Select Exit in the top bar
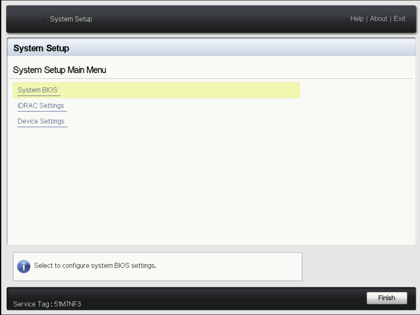Viewport: 420px width, 315px height. pyautogui.click(x=400, y=19)
